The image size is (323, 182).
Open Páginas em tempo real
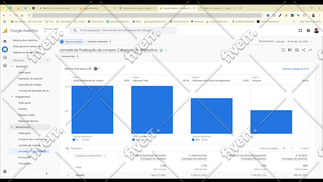click(x=26, y=52)
